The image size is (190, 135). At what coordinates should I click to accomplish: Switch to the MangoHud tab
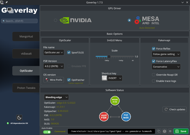[26, 36]
